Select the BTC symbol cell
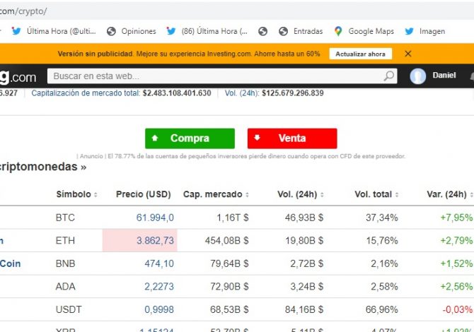Image resolution: width=474 pixels, height=332 pixels. click(65, 218)
